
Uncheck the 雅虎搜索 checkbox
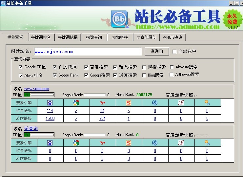point(115,67)
